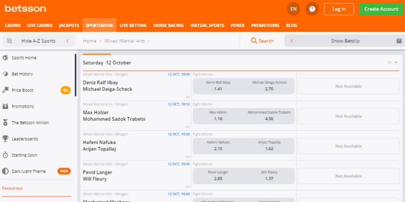Viewport: 405px width, 202px height.
Task: Go to the Home breadcrumb
Action: [x=90, y=41]
